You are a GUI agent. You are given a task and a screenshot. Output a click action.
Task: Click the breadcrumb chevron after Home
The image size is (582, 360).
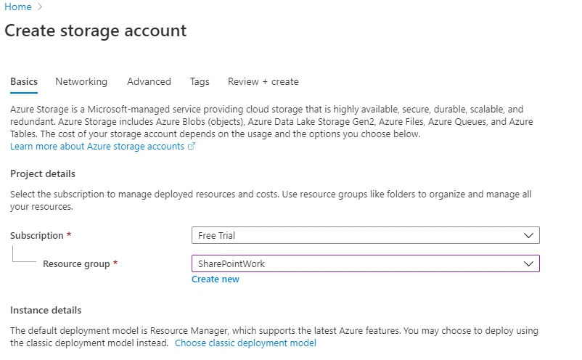click(40, 7)
